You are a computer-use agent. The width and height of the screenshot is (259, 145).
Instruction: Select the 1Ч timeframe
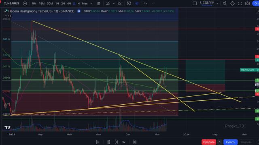pyautogui.click(x=57, y=3)
